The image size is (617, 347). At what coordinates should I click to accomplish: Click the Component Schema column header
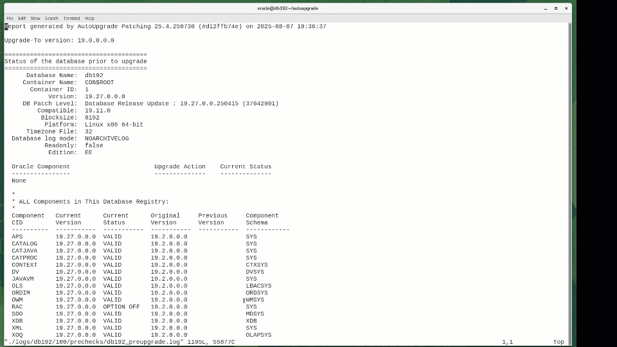pyautogui.click(x=262, y=219)
